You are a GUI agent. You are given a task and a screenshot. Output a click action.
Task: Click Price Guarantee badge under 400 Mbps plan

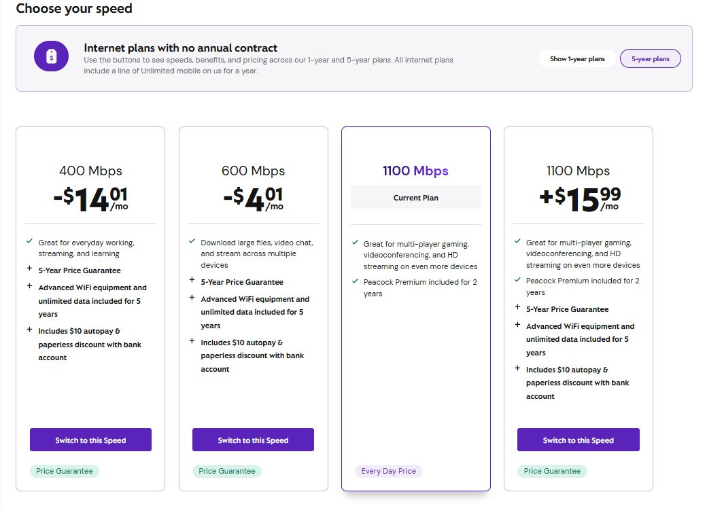[65, 471]
